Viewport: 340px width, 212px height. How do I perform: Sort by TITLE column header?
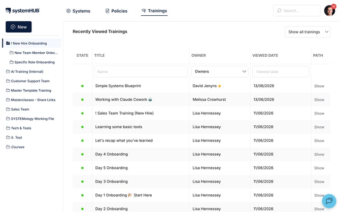(x=99, y=55)
